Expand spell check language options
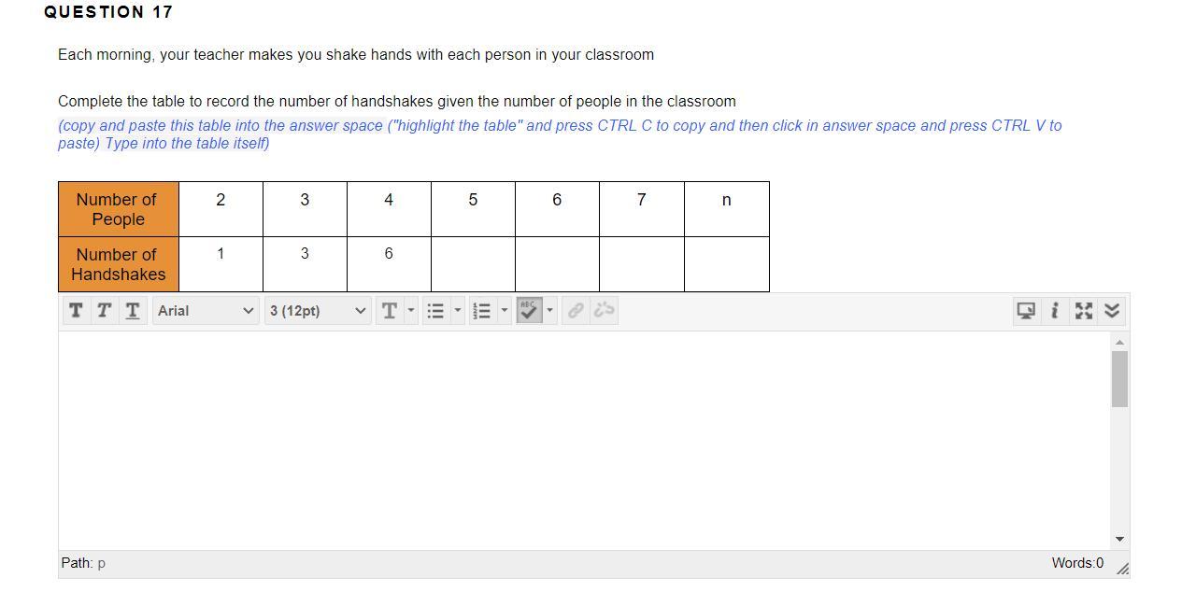This screenshot has width=1196, height=606. (549, 311)
